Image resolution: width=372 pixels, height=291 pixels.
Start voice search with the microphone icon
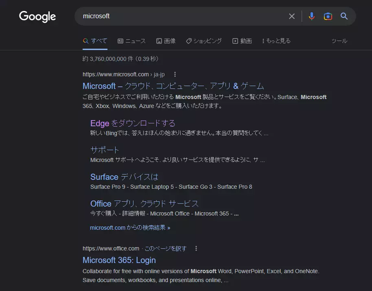312,16
